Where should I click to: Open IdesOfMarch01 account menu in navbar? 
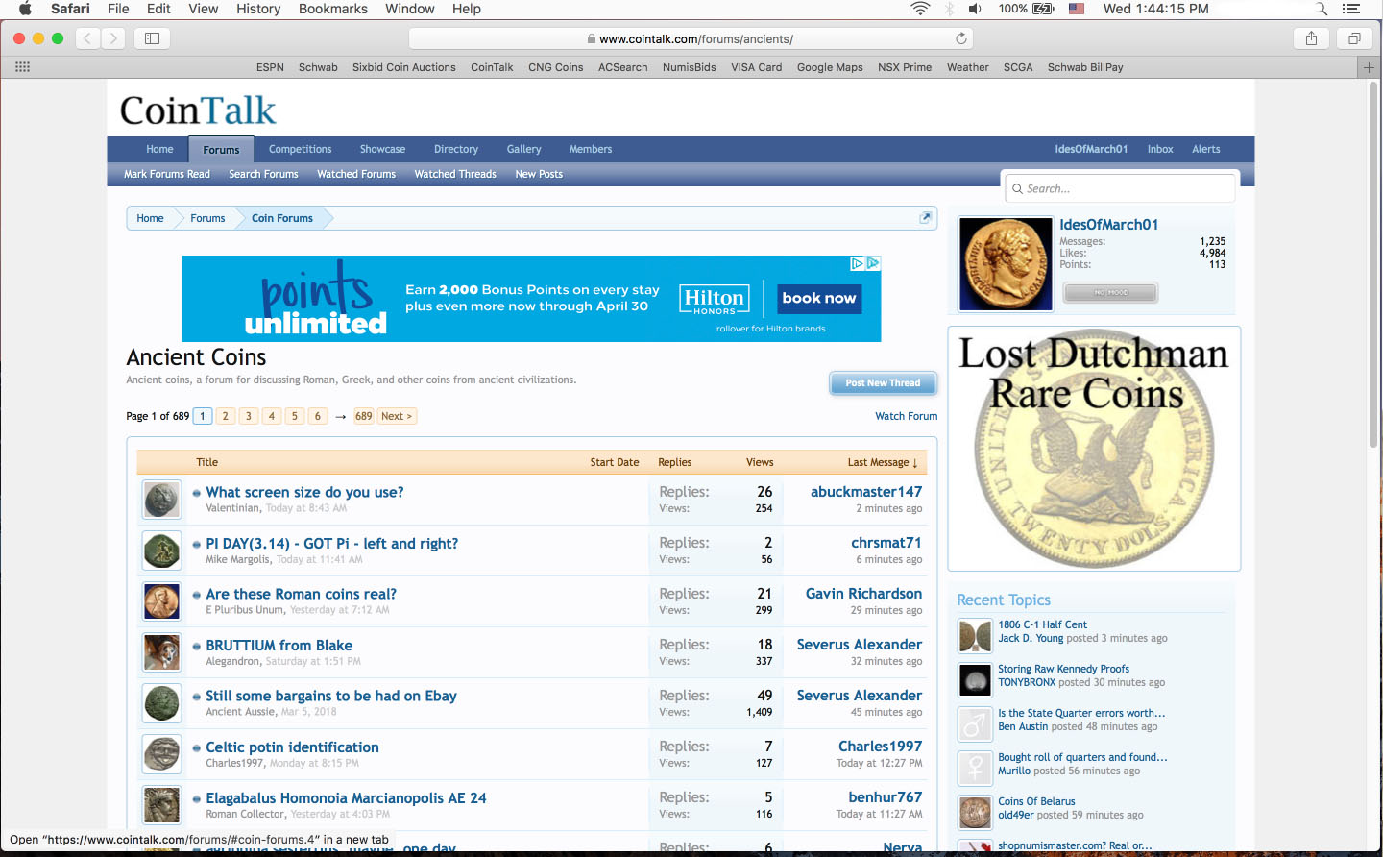tap(1091, 149)
